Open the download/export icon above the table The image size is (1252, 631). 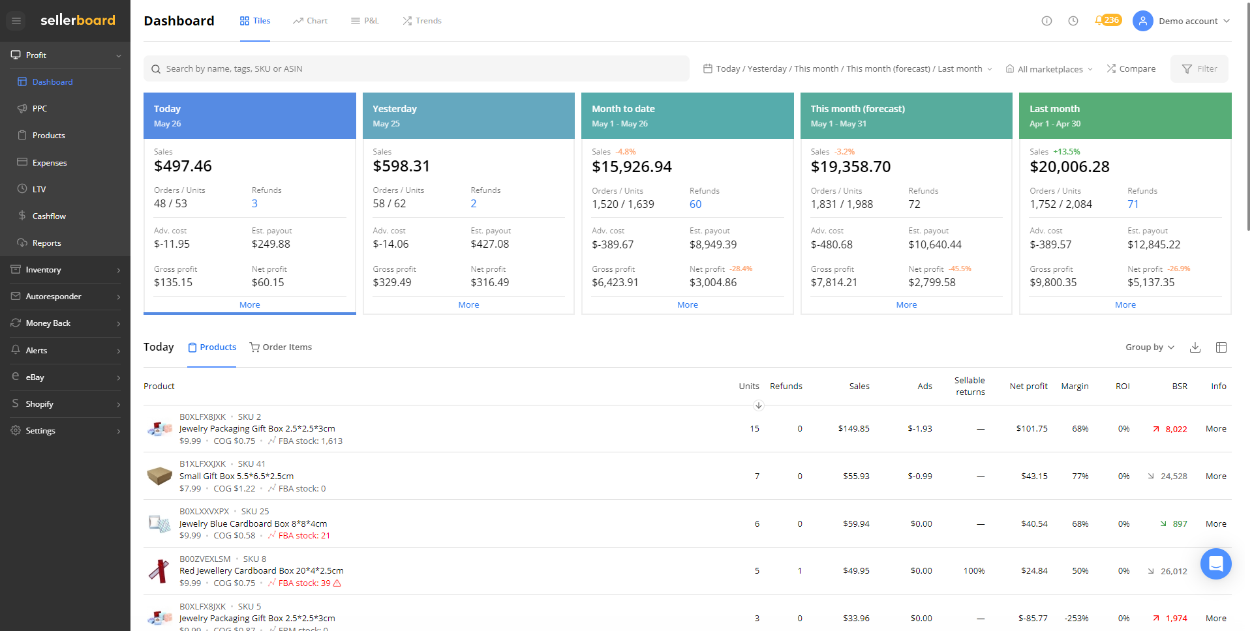pyautogui.click(x=1195, y=347)
